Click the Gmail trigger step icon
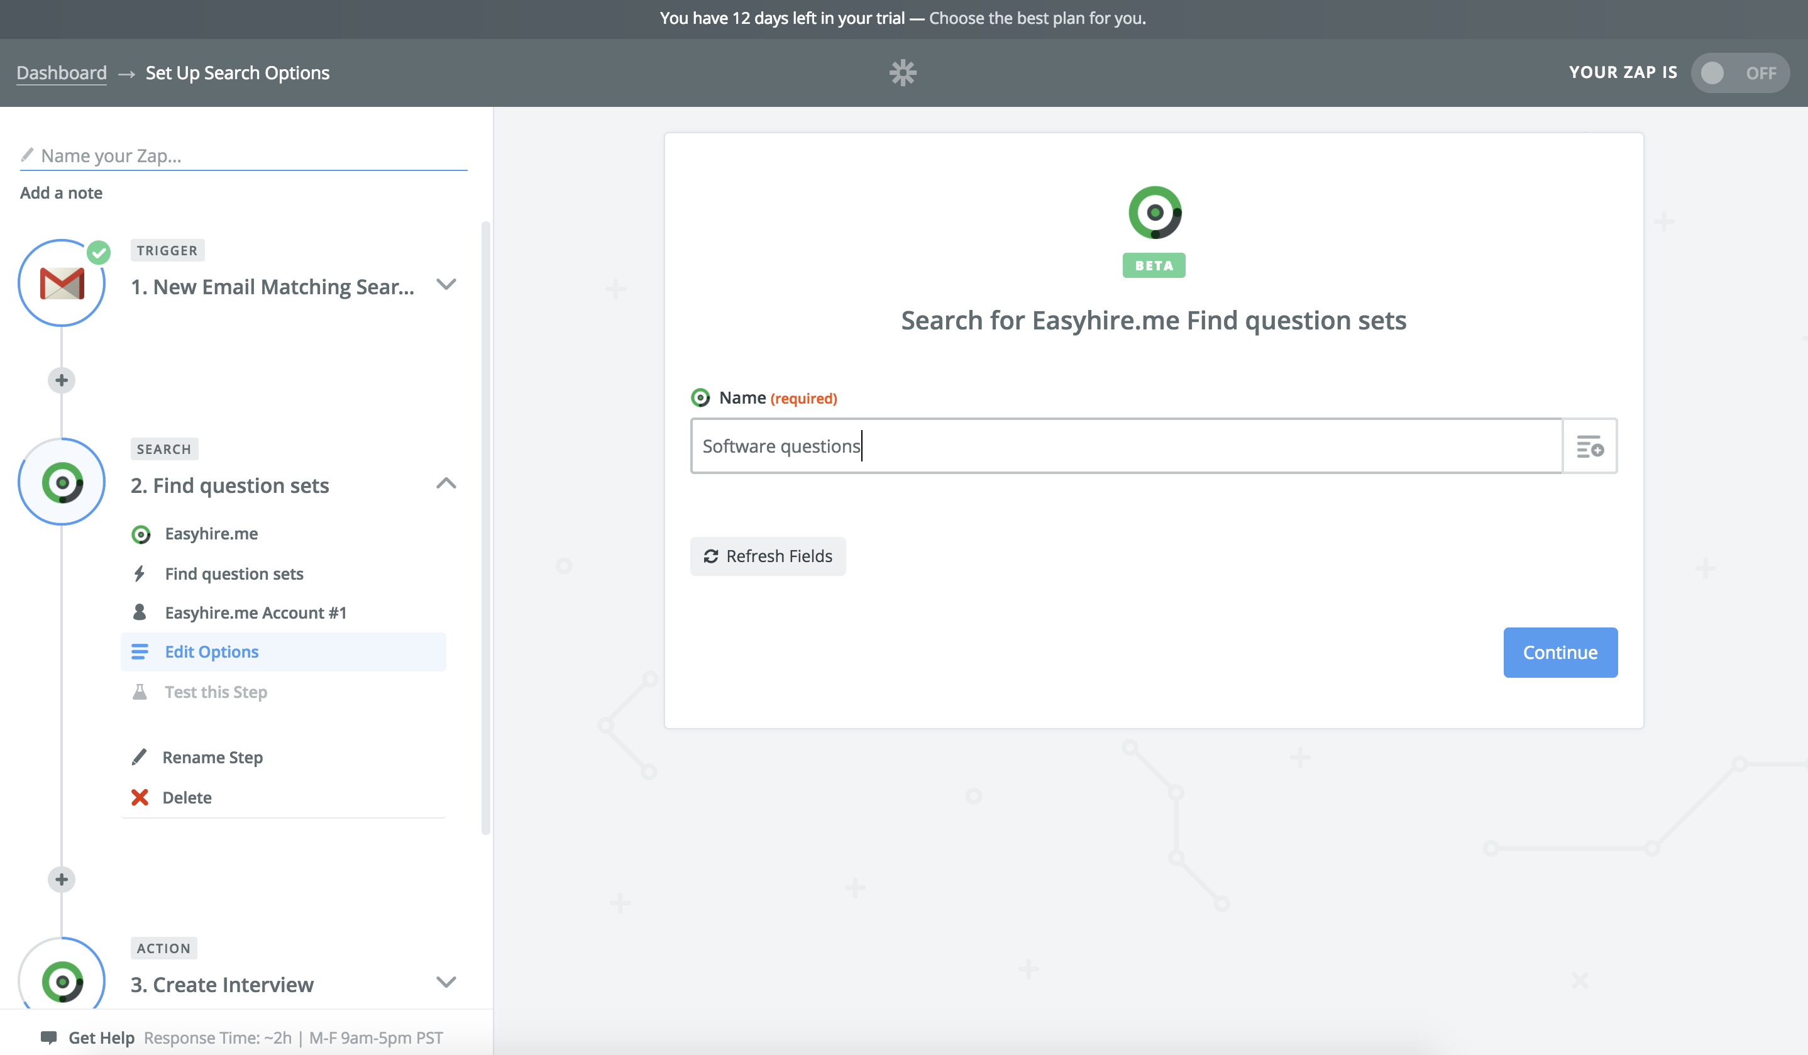This screenshot has width=1808, height=1055. click(x=62, y=284)
